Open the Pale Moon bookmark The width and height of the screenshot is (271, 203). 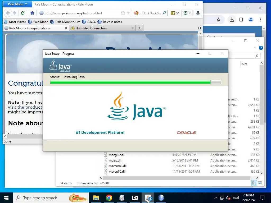pos(38,22)
